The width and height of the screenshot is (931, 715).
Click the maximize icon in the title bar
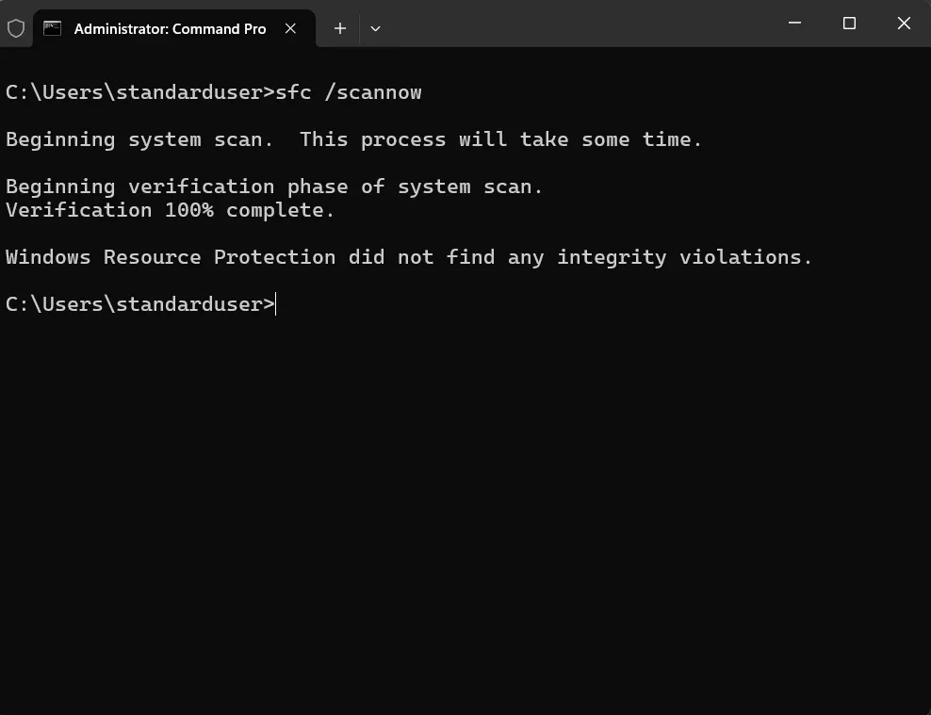pos(849,23)
